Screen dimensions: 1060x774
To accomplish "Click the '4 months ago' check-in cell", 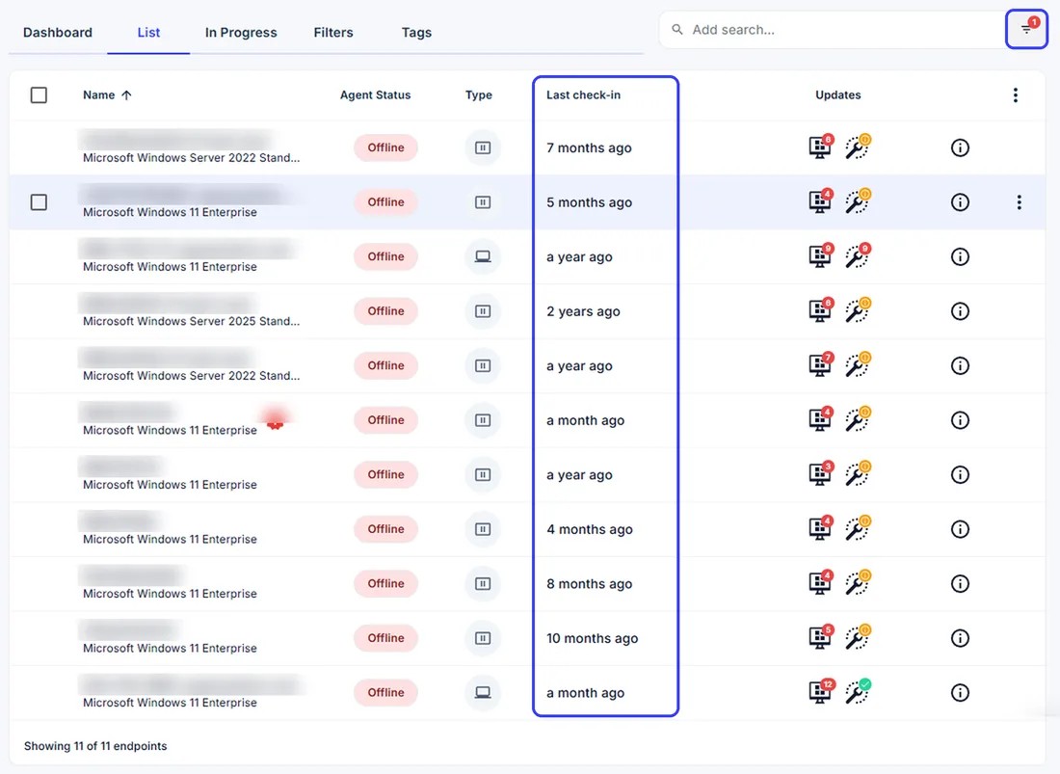I will 590,529.
